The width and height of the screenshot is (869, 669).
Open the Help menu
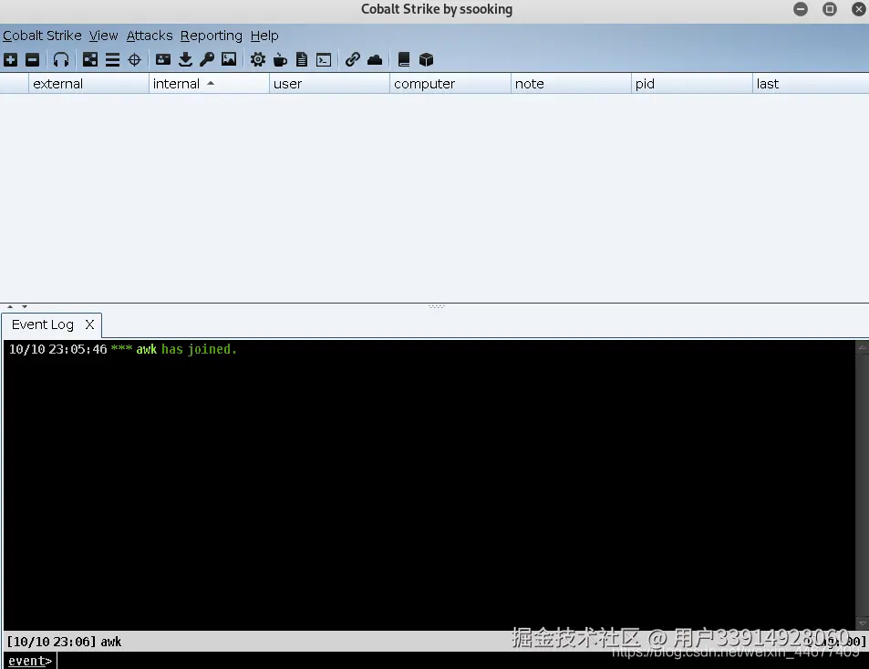coord(264,36)
